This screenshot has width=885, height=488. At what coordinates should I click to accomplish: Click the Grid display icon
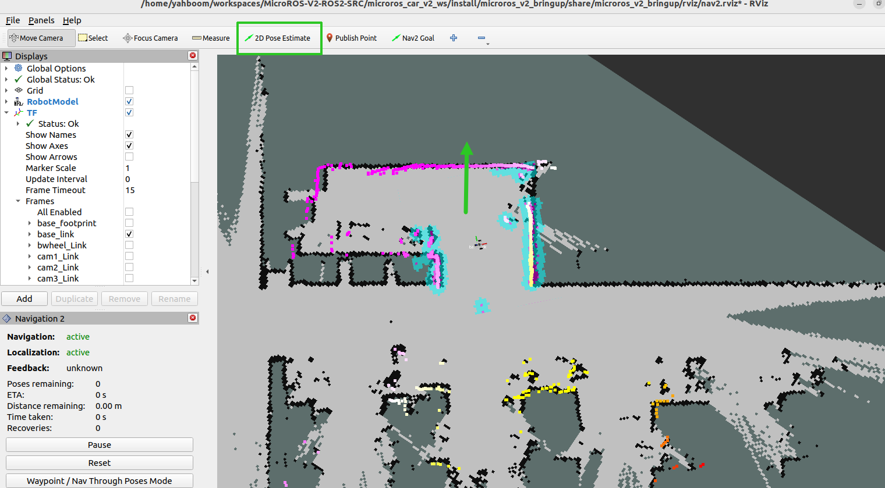[19, 90]
